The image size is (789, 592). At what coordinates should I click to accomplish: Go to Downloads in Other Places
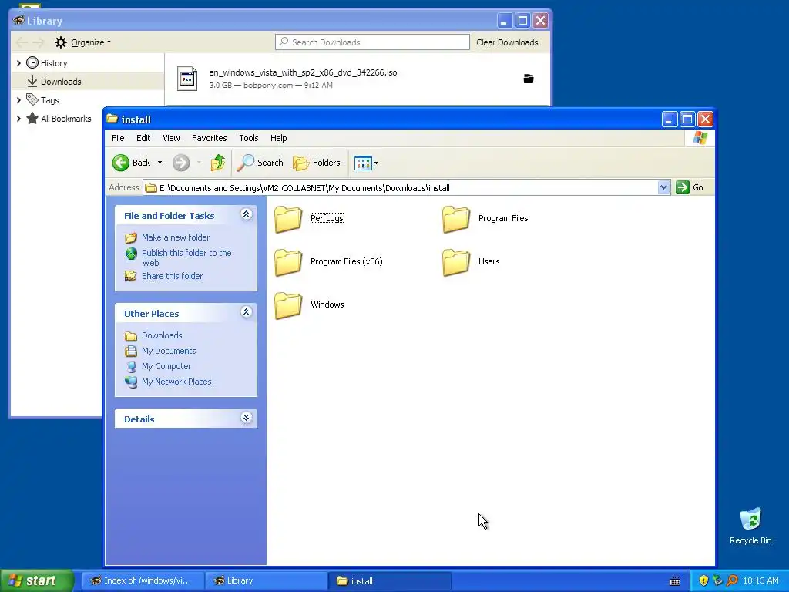(162, 335)
